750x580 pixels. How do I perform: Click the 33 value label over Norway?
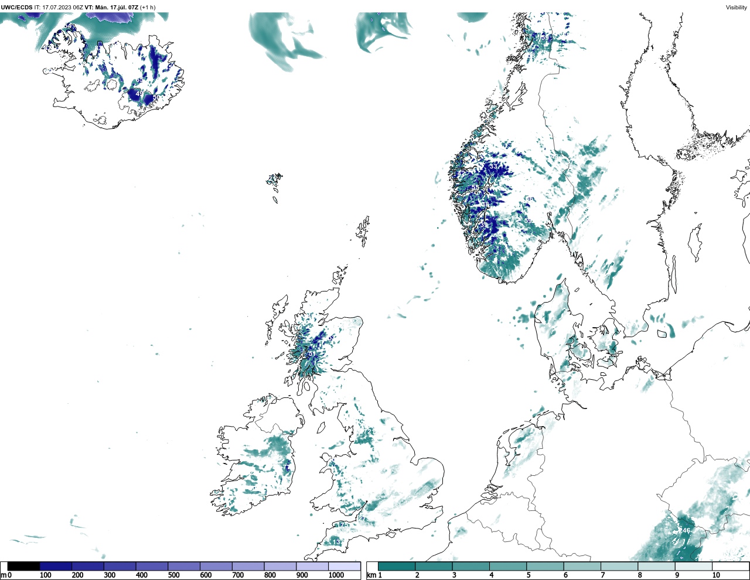pyautogui.click(x=493, y=166)
